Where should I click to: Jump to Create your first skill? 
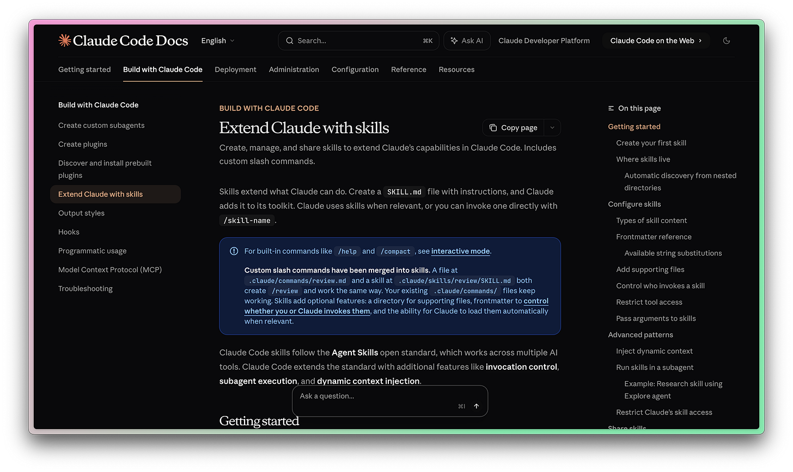point(651,143)
